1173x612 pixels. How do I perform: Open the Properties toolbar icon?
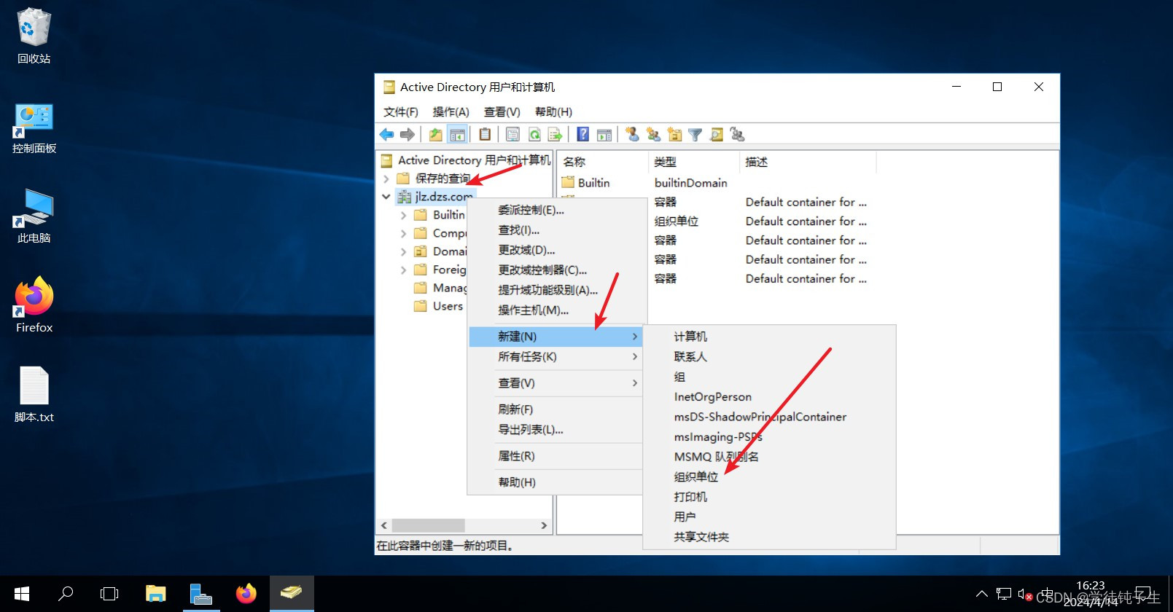click(513, 134)
